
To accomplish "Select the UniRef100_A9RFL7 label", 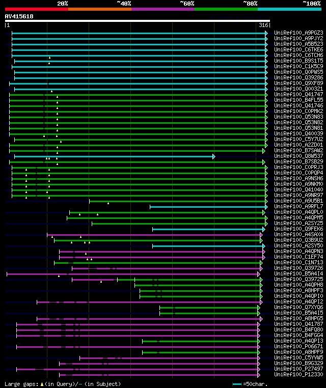I will 298,206.
